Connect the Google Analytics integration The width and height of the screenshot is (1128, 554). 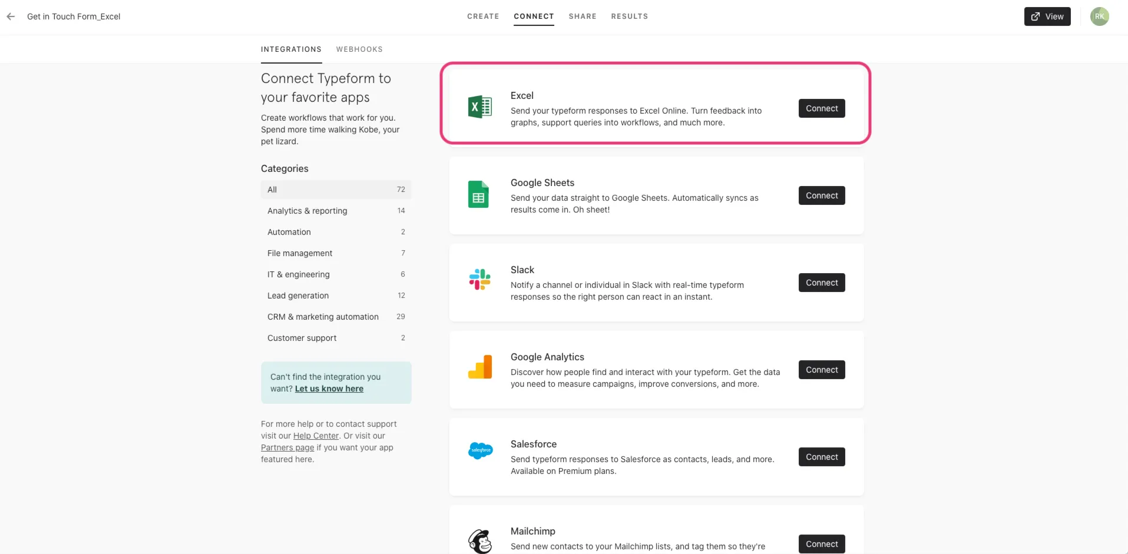click(x=822, y=370)
